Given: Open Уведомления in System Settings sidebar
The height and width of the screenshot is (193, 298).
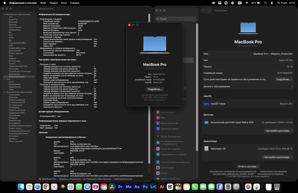Looking at the screenshot, I should point(166,112).
